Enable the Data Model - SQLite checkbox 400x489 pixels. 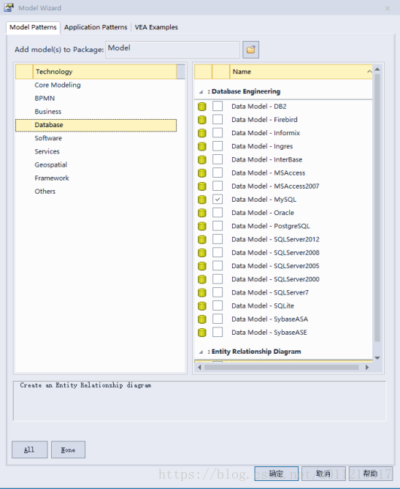(218, 306)
